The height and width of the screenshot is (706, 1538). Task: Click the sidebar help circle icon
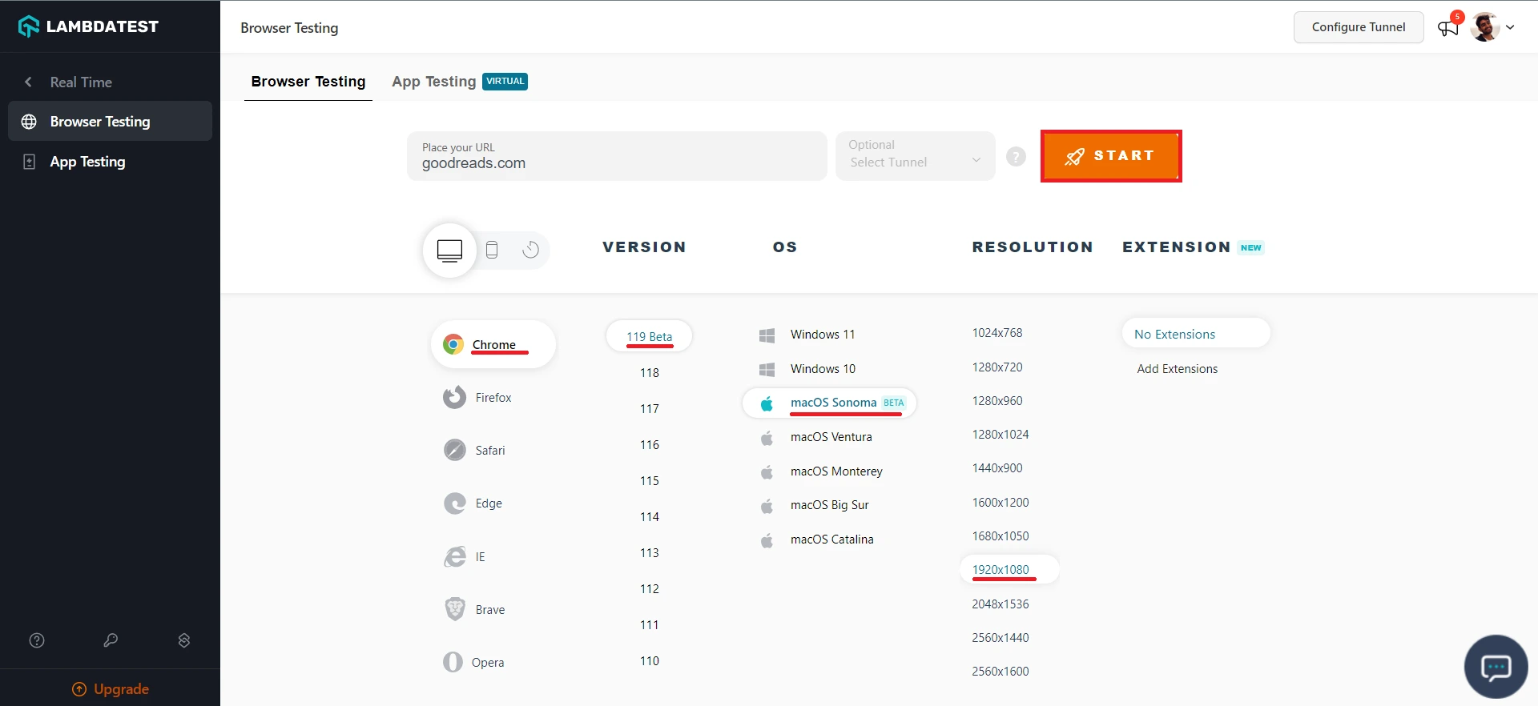(37, 640)
